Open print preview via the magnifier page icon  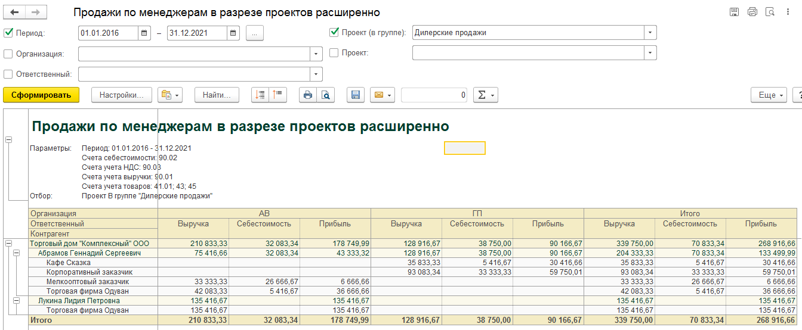click(x=326, y=95)
